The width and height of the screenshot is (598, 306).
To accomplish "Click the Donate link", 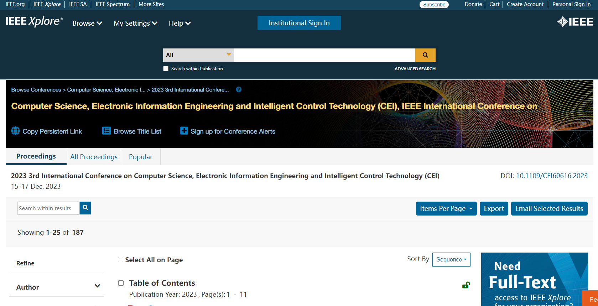I will (473, 4).
